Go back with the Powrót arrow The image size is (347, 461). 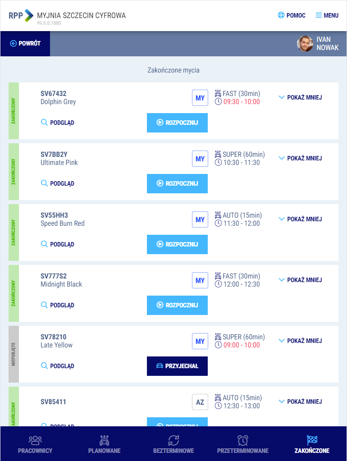point(14,44)
